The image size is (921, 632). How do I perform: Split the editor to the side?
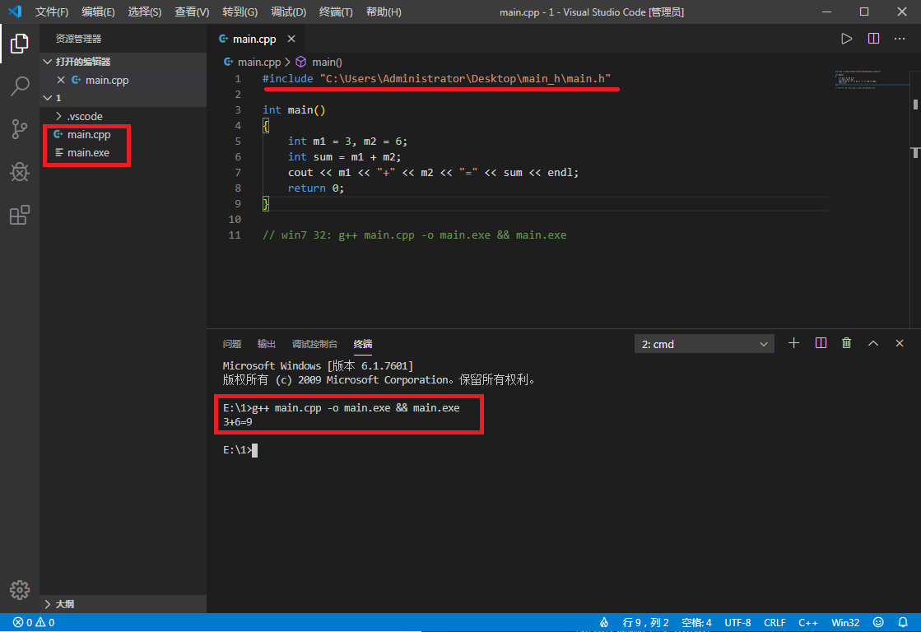click(x=873, y=38)
